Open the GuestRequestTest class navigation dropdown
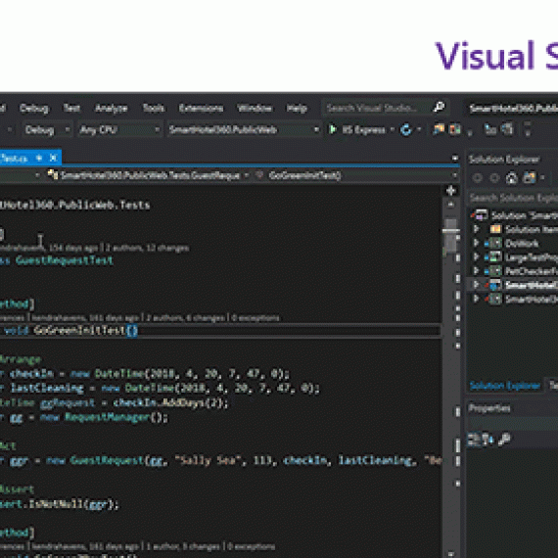Image resolution: width=558 pixels, height=558 pixels. coord(149,175)
